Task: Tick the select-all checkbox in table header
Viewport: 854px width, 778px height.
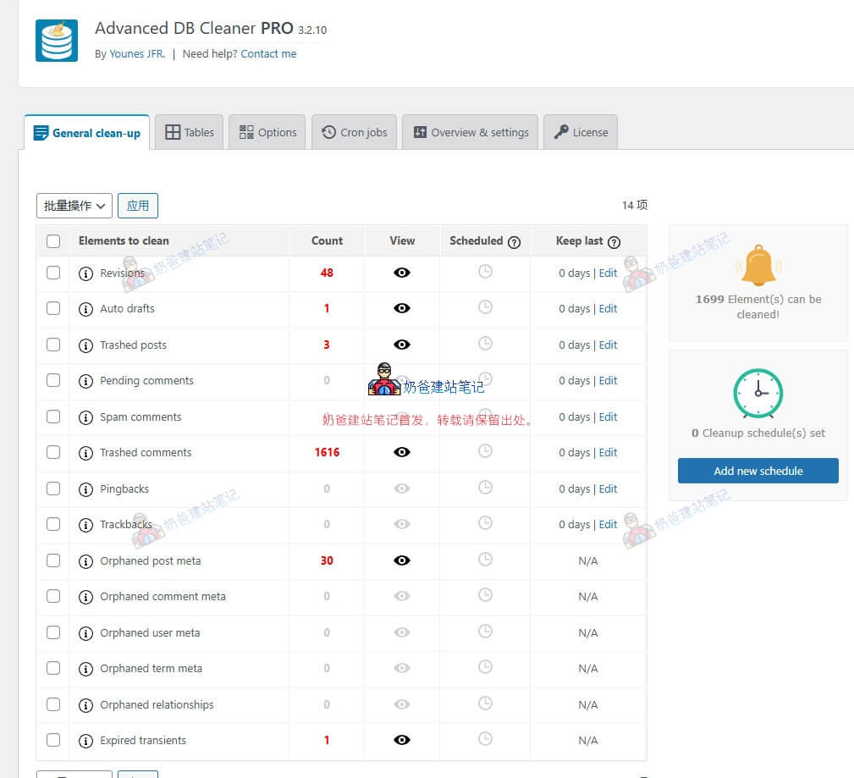Action: (x=53, y=241)
